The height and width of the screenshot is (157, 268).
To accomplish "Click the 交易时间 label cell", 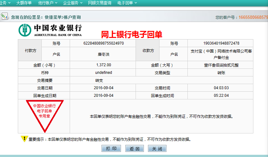I will pyautogui.click(x=162, y=88).
